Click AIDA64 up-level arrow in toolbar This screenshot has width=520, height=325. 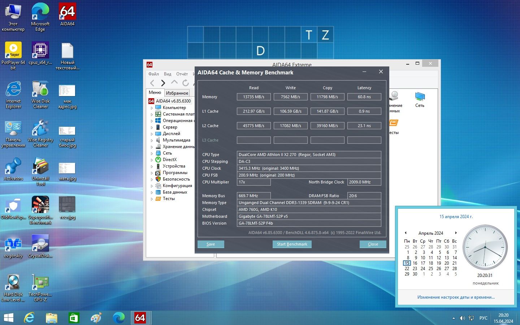[174, 83]
